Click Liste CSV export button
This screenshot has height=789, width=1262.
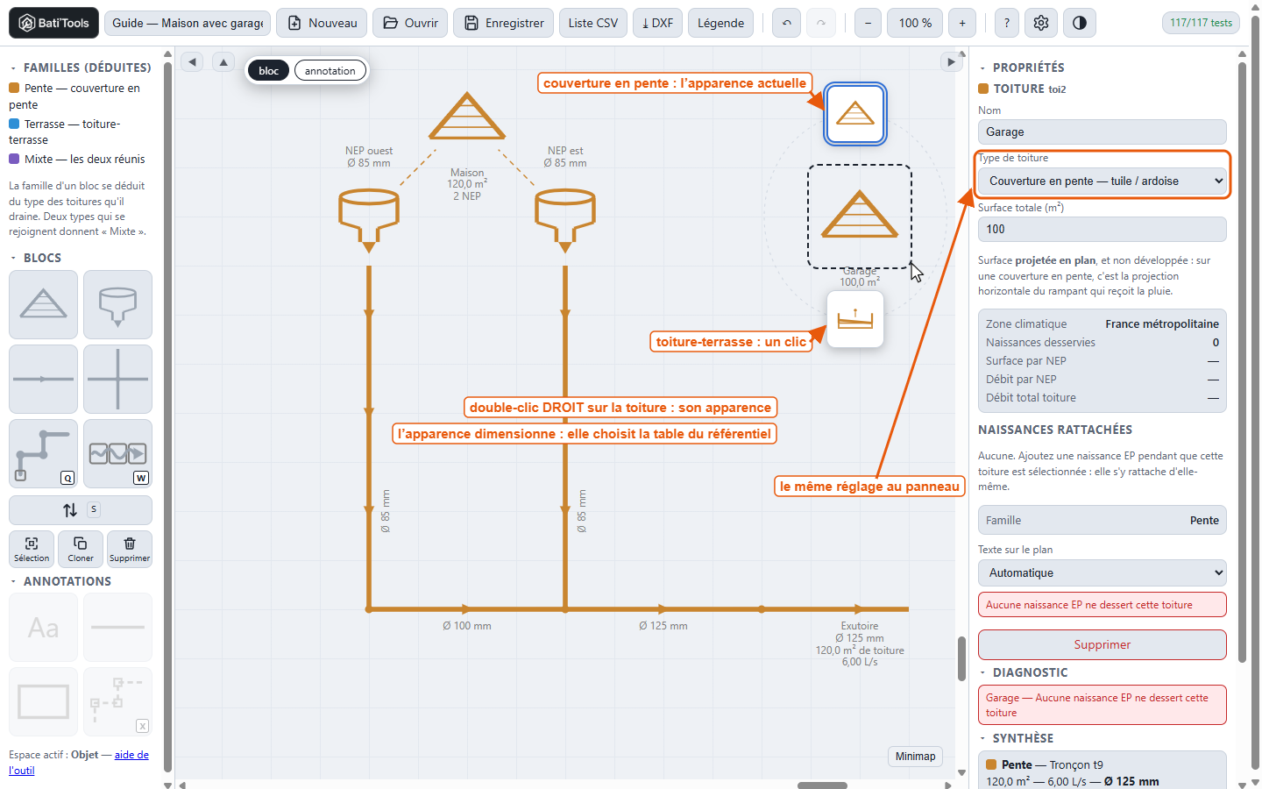point(593,23)
